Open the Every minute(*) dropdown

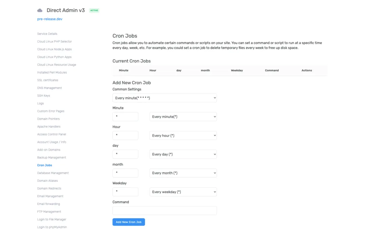point(183,116)
